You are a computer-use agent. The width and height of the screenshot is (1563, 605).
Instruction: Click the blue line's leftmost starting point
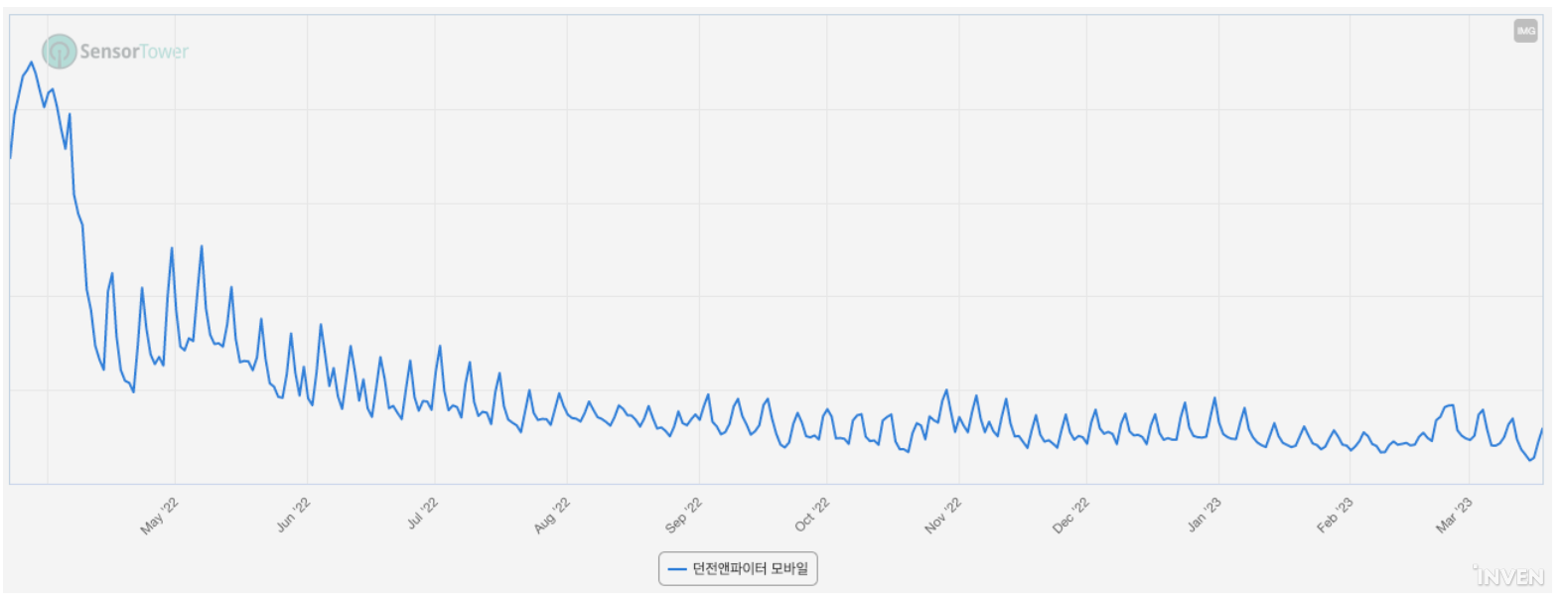(11, 158)
